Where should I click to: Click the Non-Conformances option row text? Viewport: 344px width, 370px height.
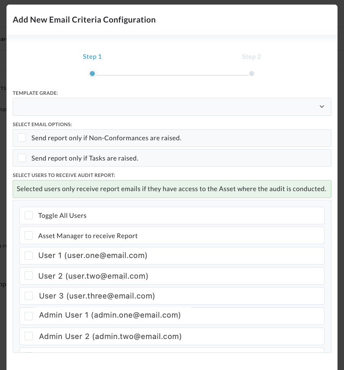coord(106,138)
